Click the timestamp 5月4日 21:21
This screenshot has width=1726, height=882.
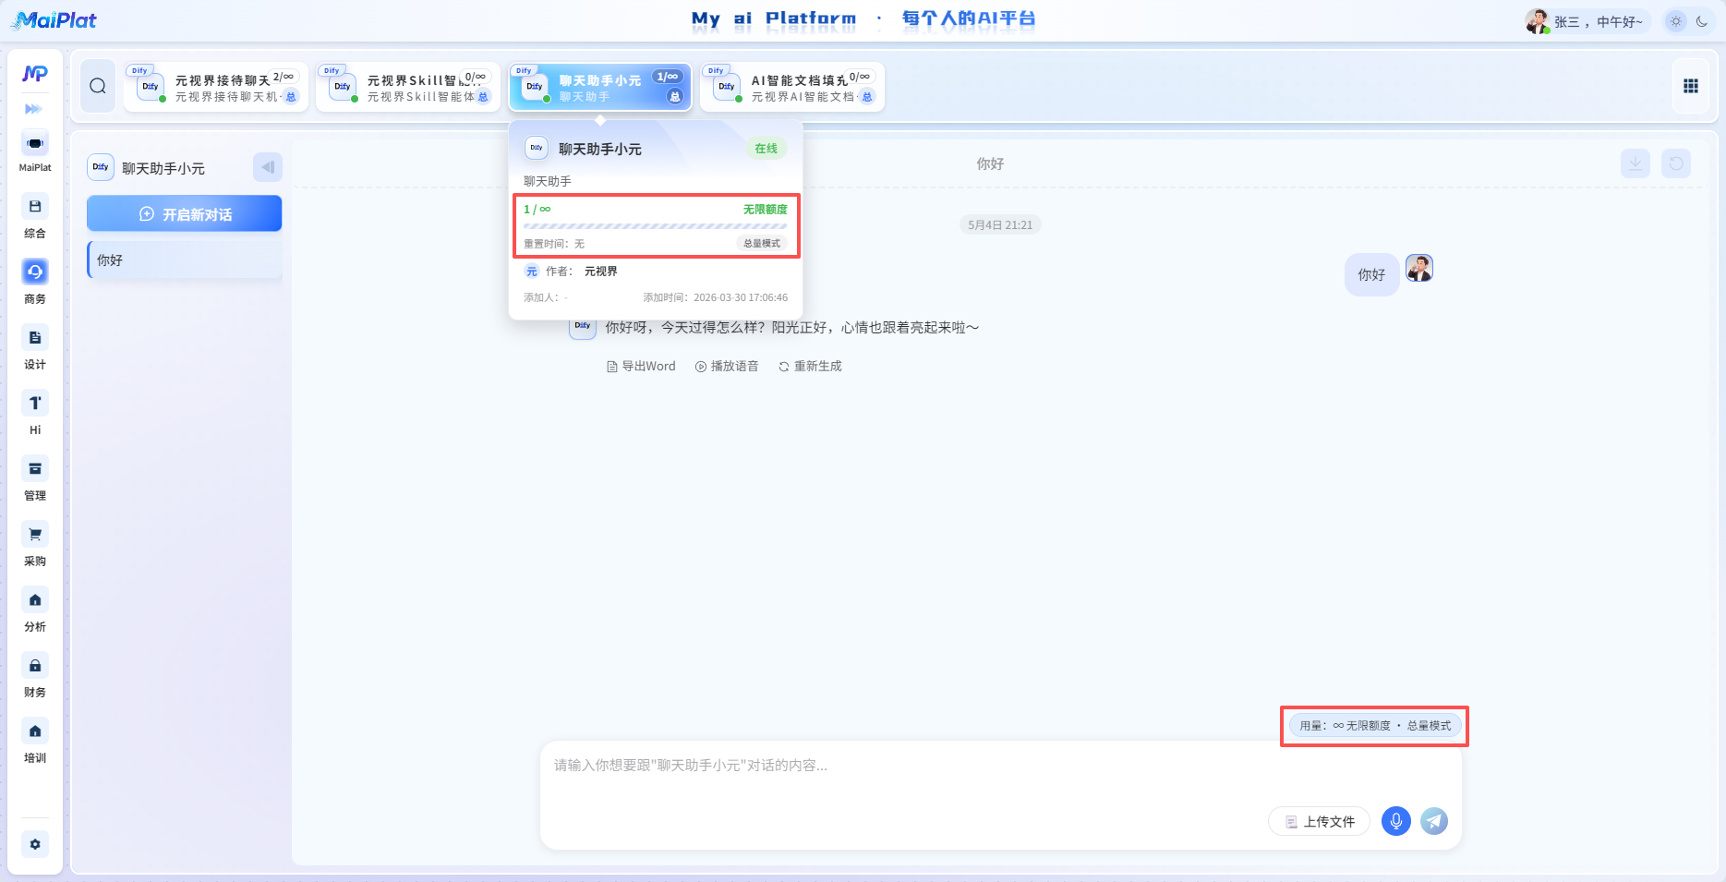(x=1000, y=224)
